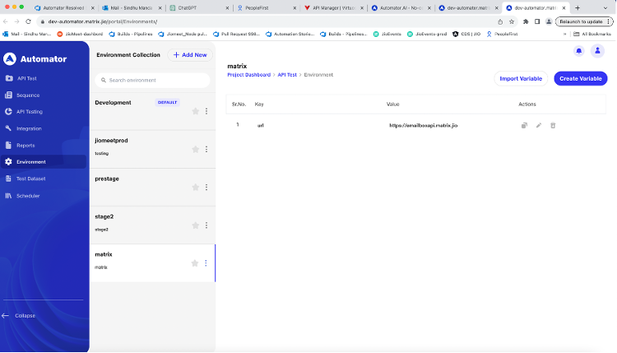Copy the url variable row

coord(524,126)
